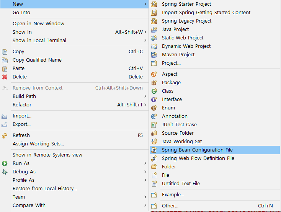This screenshot has height=212, width=281.
Task: Click the Import icon
Action: coord(5,116)
